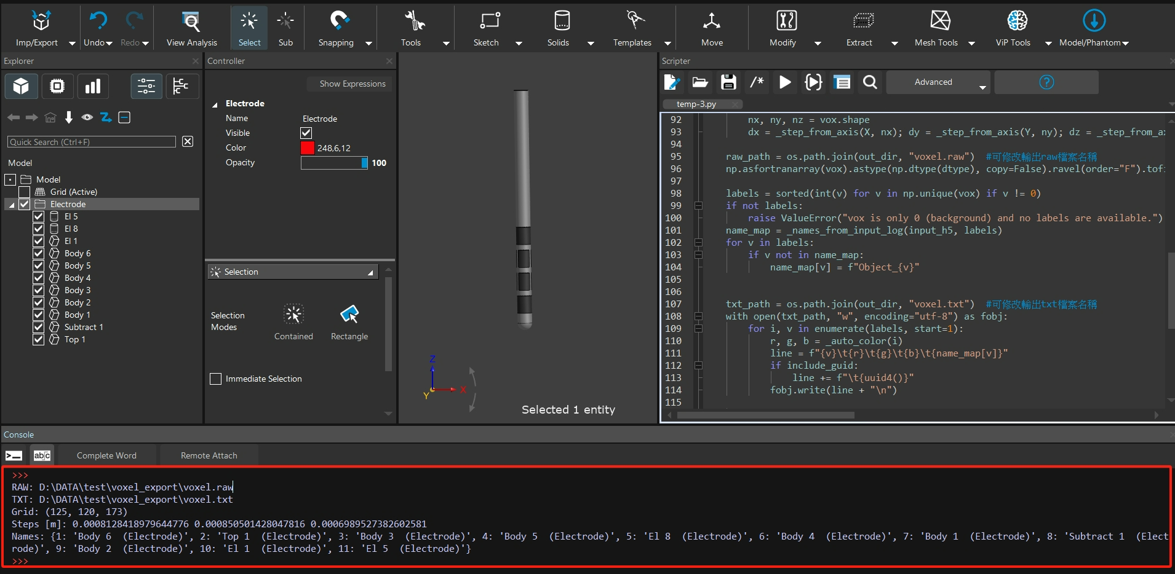
Task: Open script file with folder icon
Action: tap(700, 82)
